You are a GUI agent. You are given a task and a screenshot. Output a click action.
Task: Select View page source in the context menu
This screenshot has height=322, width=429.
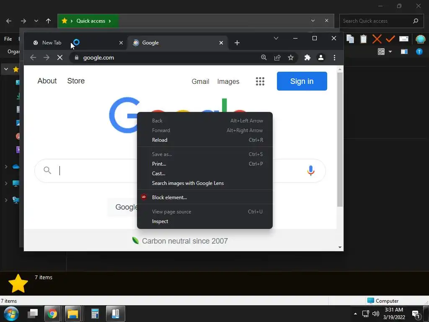pos(204,212)
